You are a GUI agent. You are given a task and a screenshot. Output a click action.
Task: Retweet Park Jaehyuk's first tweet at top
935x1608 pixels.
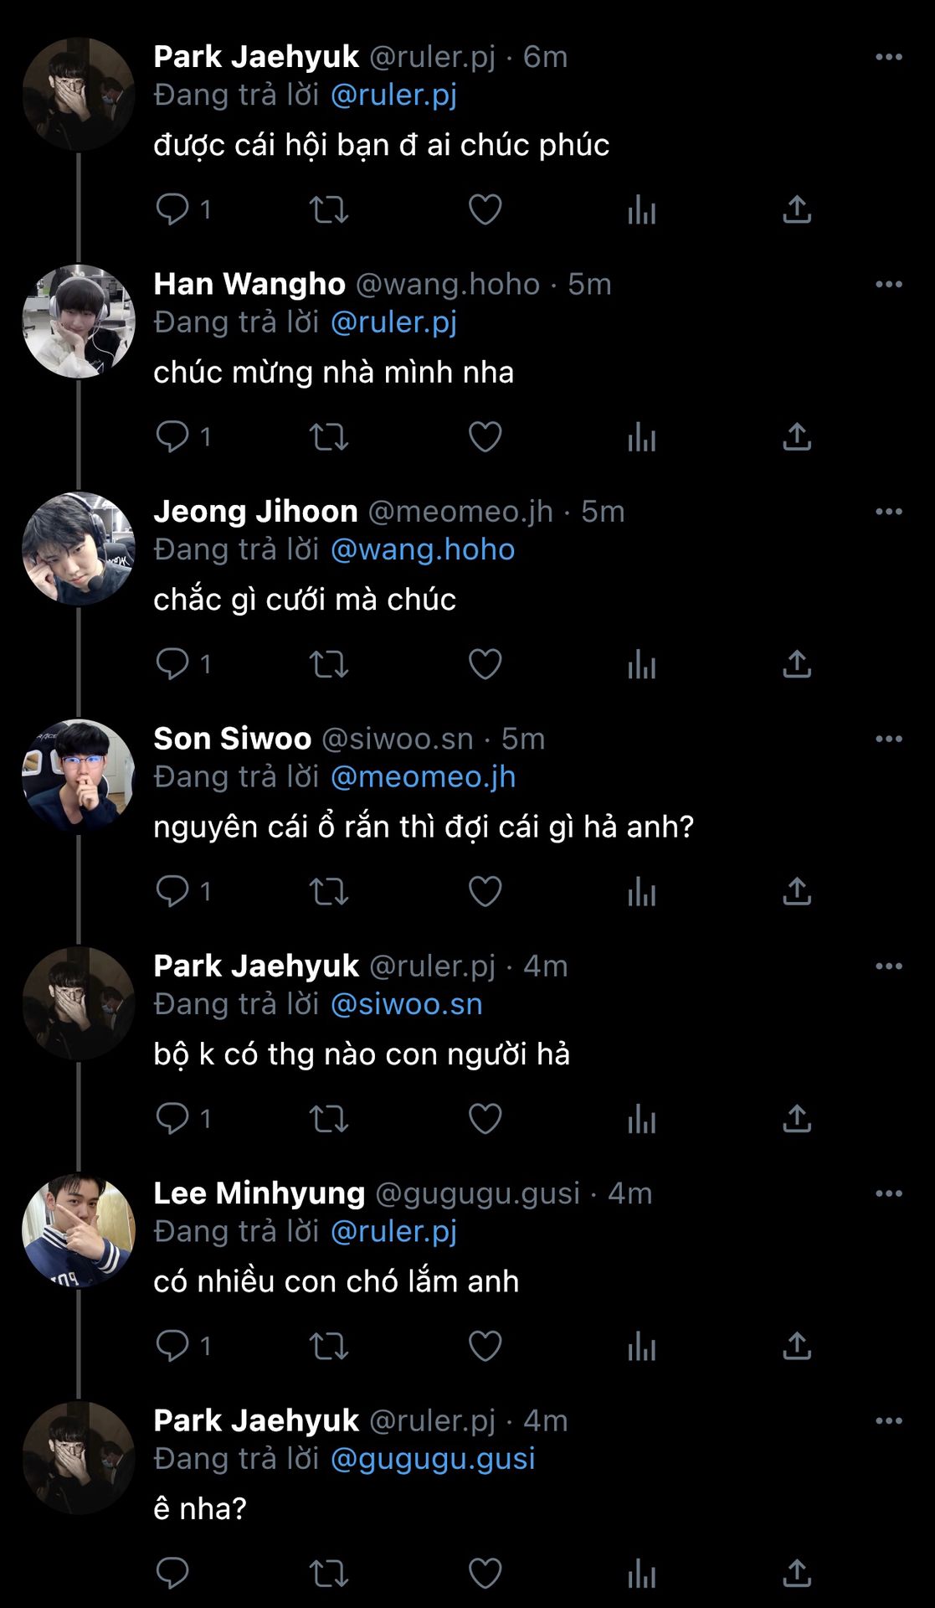pyautogui.click(x=329, y=209)
